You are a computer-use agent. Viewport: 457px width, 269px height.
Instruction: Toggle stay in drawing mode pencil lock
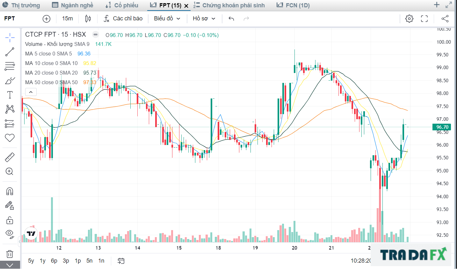coord(10,206)
